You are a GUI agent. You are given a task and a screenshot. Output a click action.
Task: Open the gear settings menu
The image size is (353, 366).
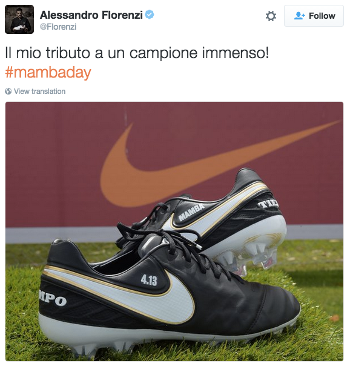pyautogui.click(x=271, y=16)
